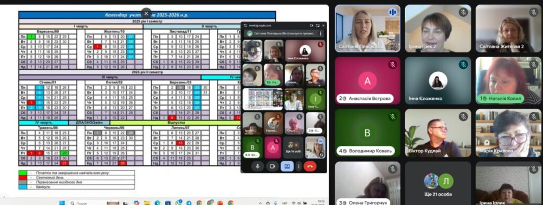543x205 pixels.
Task: Open 'Ще 16 осіб' tile in mini window
Action: (x=293, y=147)
